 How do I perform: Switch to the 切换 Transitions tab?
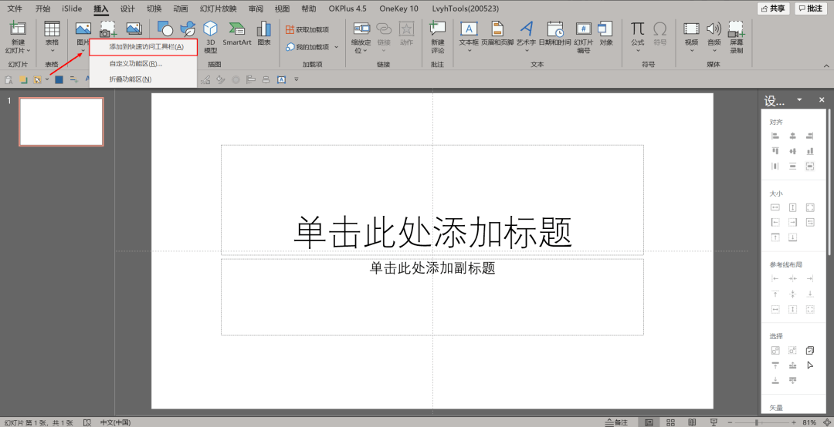[x=154, y=8]
